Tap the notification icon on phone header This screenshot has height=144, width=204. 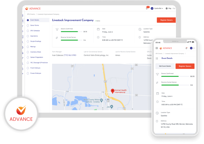pos(186,48)
